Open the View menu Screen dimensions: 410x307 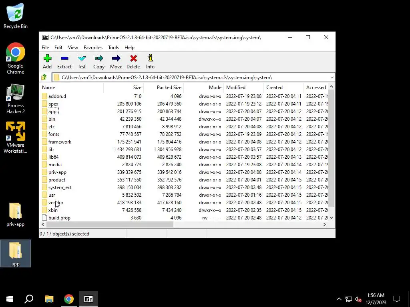pos(73,48)
